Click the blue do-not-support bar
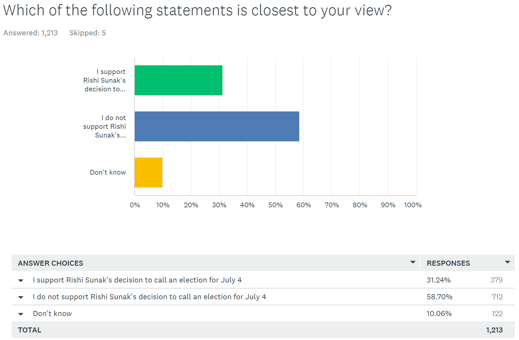Image resolution: width=519 pixels, height=340 pixels. click(x=217, y=126)
